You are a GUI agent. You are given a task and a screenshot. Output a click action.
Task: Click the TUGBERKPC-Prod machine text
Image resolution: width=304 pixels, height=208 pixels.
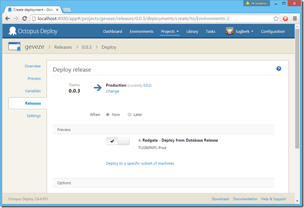[152, 148]
